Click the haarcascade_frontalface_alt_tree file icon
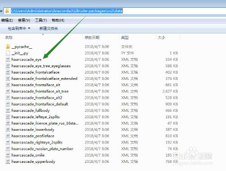Screen dimensions: 226x171 coord(8,91)
